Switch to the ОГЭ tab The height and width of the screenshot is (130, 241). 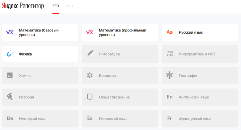click(x=69, y=6)
